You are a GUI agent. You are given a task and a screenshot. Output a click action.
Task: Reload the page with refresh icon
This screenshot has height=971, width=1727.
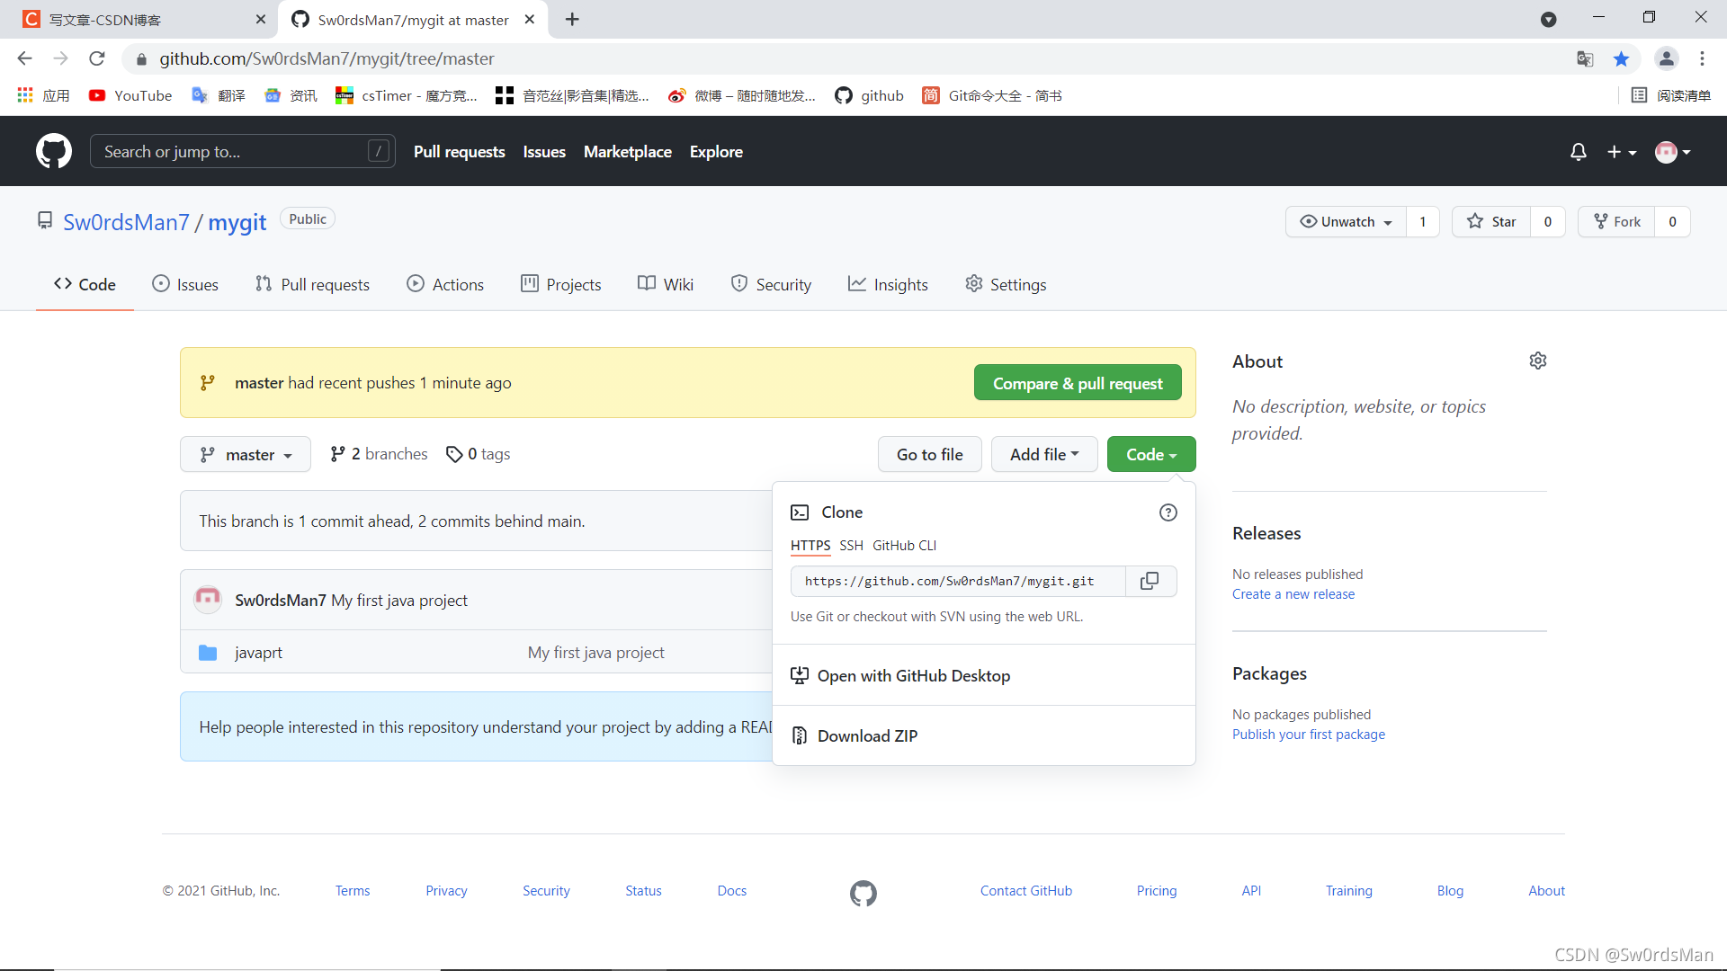tap(97, 58)
